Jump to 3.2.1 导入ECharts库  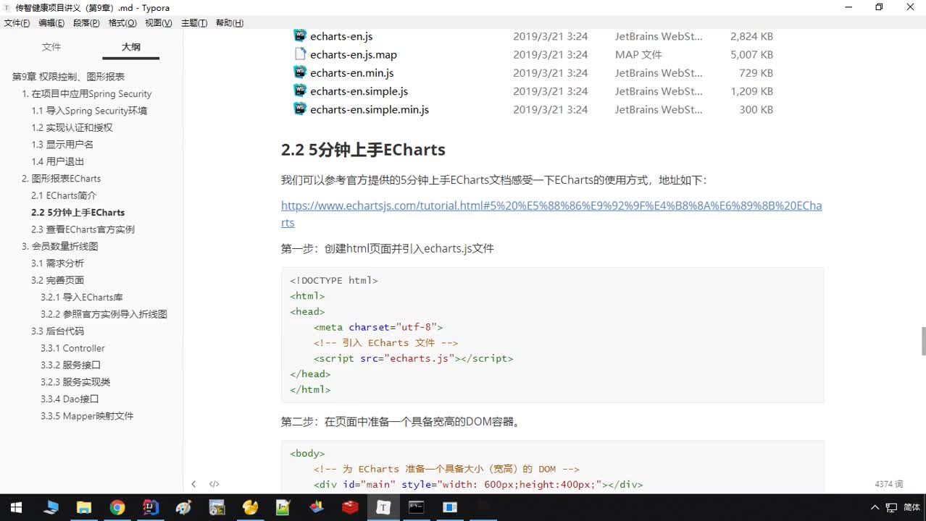[82, 297]
